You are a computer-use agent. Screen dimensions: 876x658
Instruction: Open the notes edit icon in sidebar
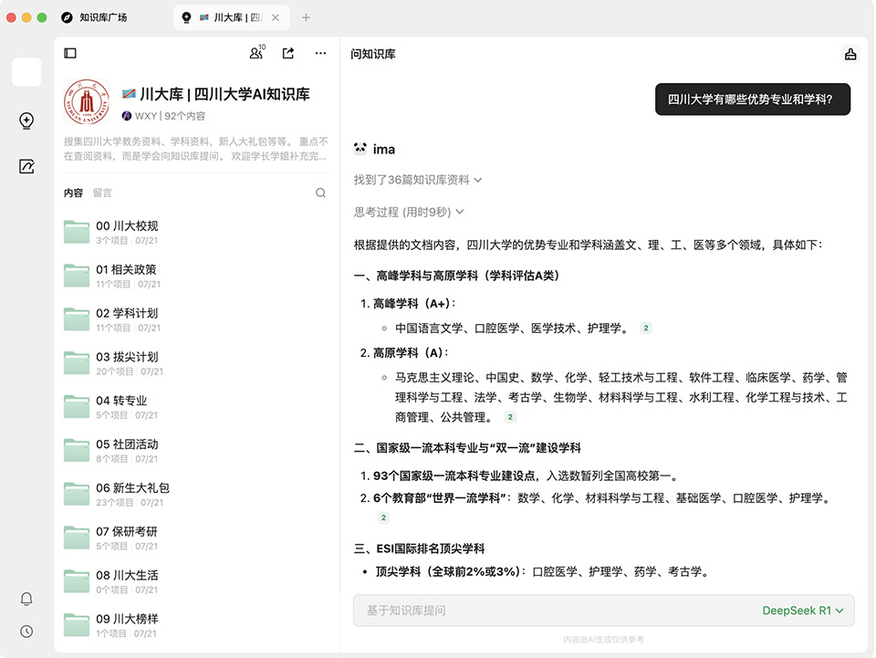[x=26, y=166]
